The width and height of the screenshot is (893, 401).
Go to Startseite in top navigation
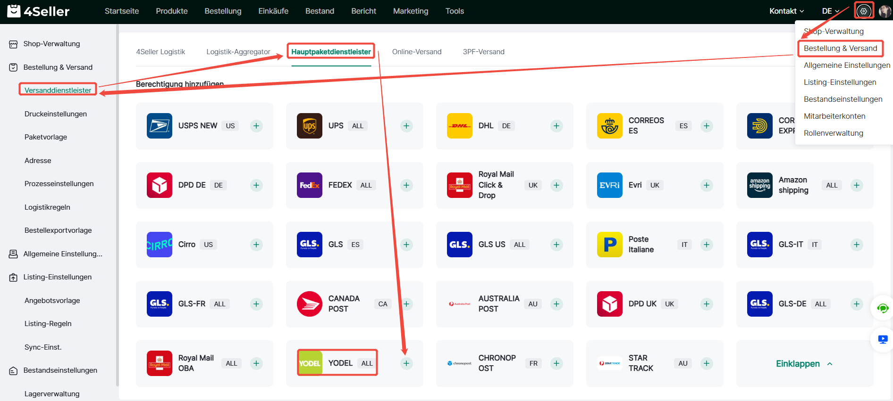coord(122,11)
